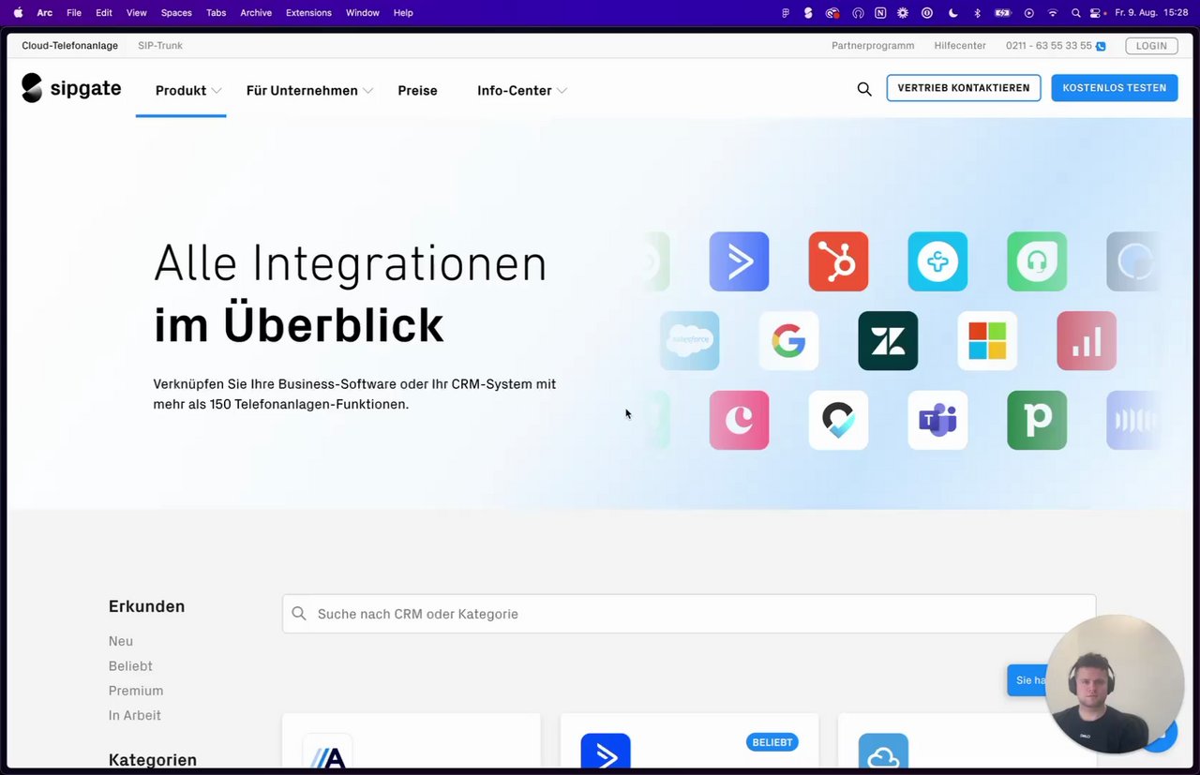Open the Extensions menu in Arc
Image resolution: width=1200 pixels, height=775 pixels.
(x=308, y=13)
